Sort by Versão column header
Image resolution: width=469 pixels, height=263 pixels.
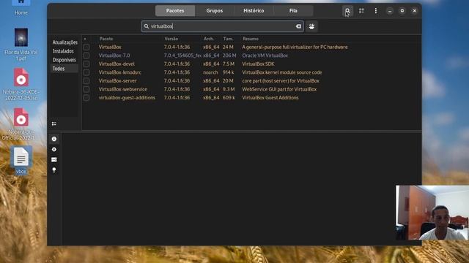(171, 39)
